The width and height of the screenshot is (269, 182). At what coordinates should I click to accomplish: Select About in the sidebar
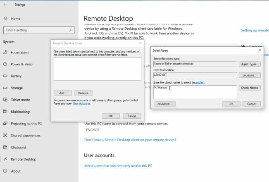click(x=16, y=171)
